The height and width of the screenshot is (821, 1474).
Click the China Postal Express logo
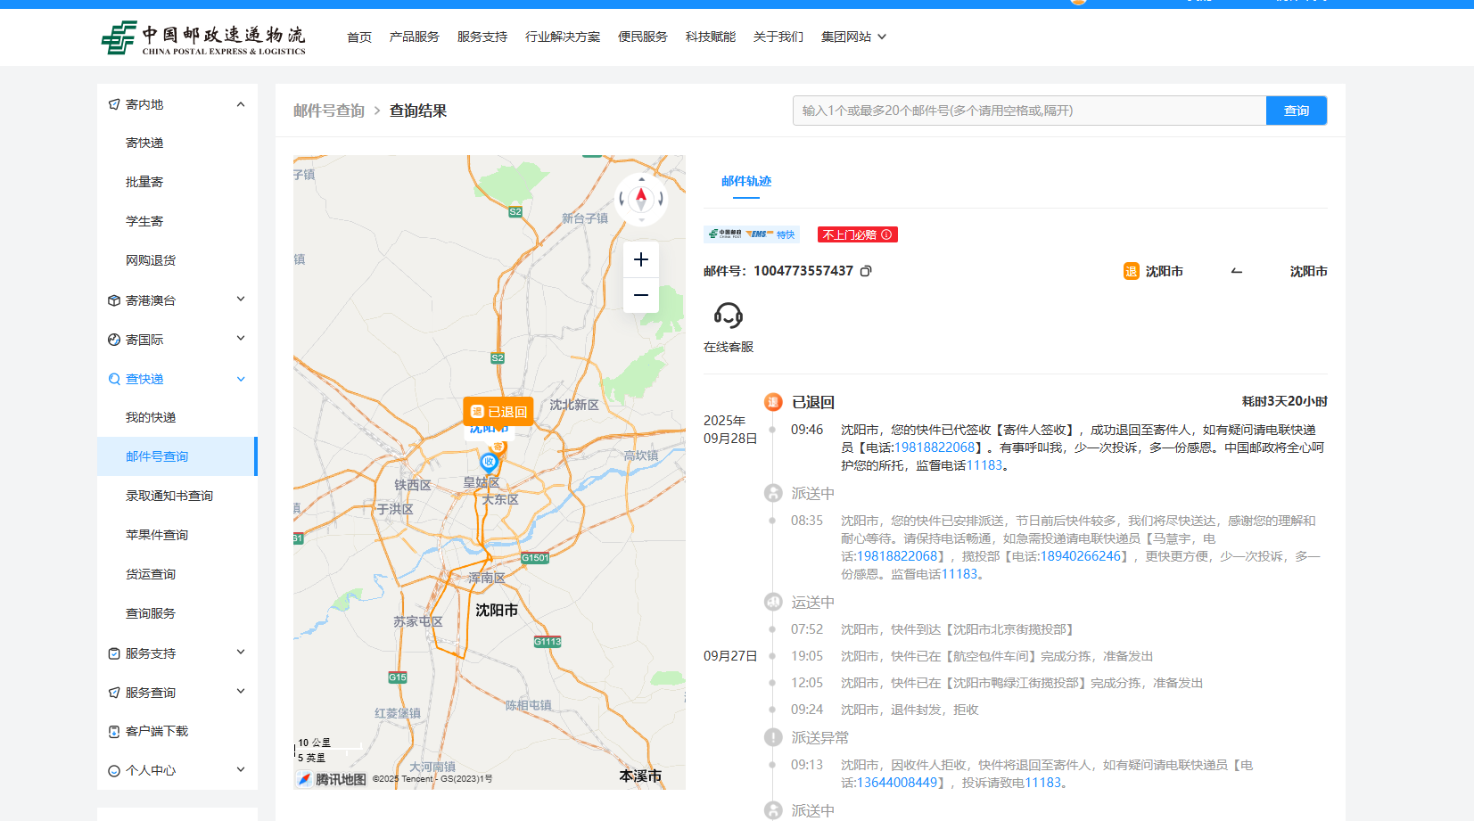[203, 38]
